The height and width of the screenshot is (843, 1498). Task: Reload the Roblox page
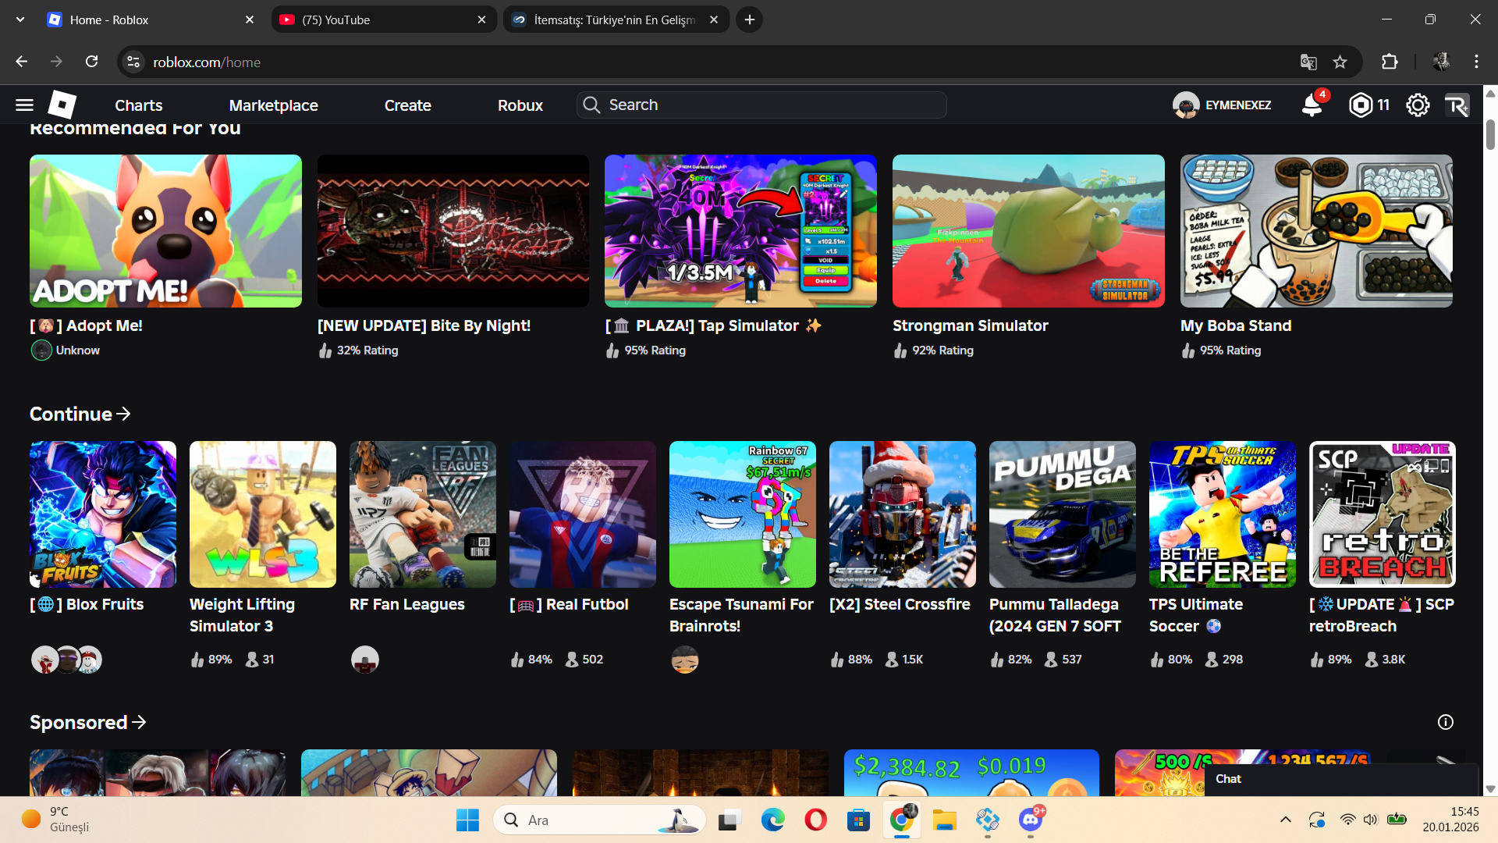(92, 62)
